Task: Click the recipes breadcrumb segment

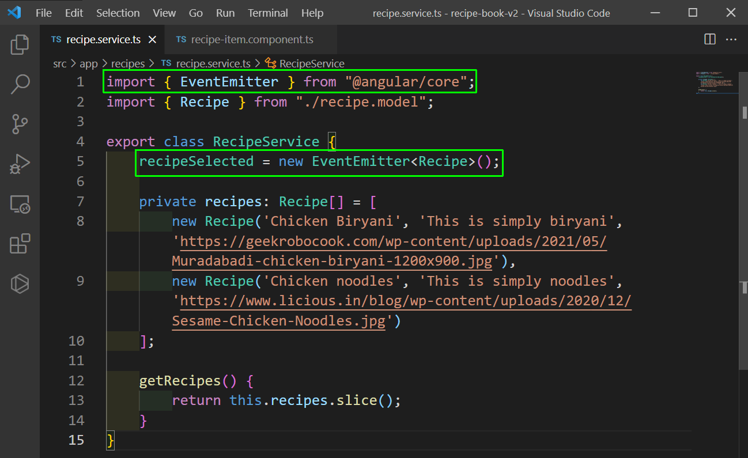Action: point(128,64)
